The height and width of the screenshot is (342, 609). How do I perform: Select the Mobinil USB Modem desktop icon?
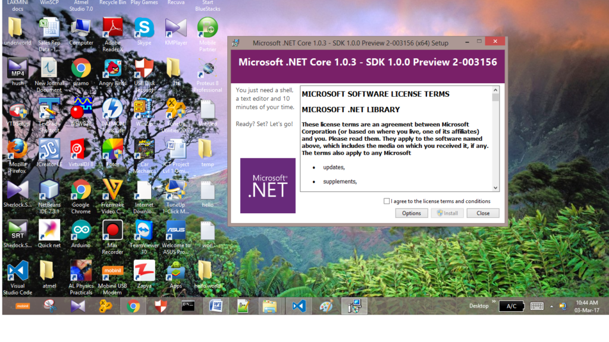(112, 278)
